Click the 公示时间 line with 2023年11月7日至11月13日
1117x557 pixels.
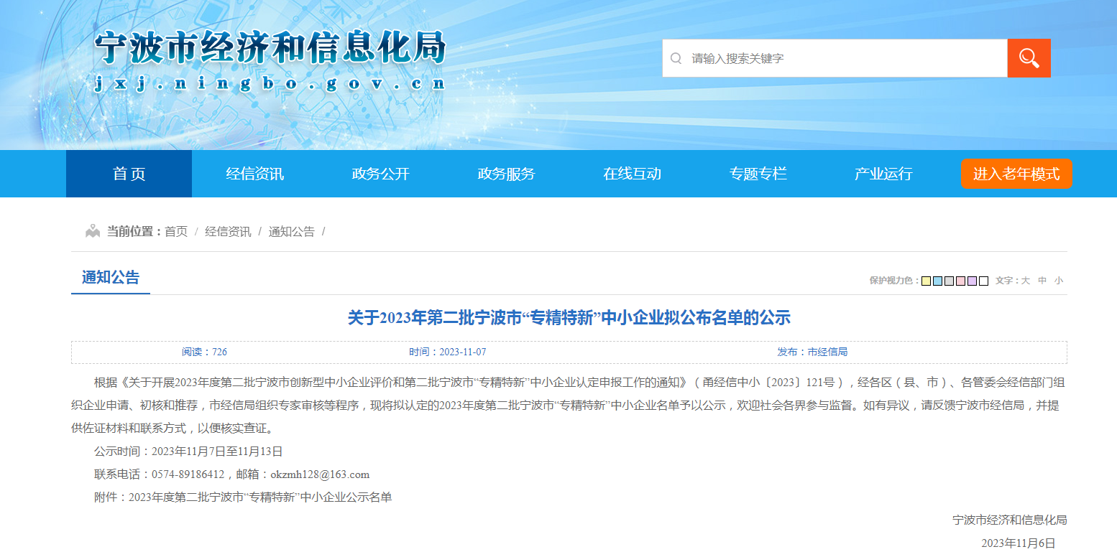(x=188, y=451)
